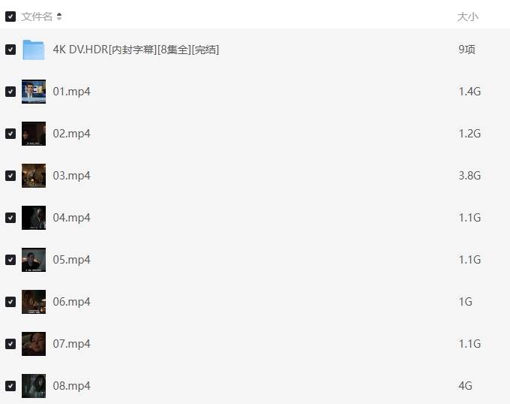
Task: Click the 3.8G size of 03.mp4
Action: (469, 176)
